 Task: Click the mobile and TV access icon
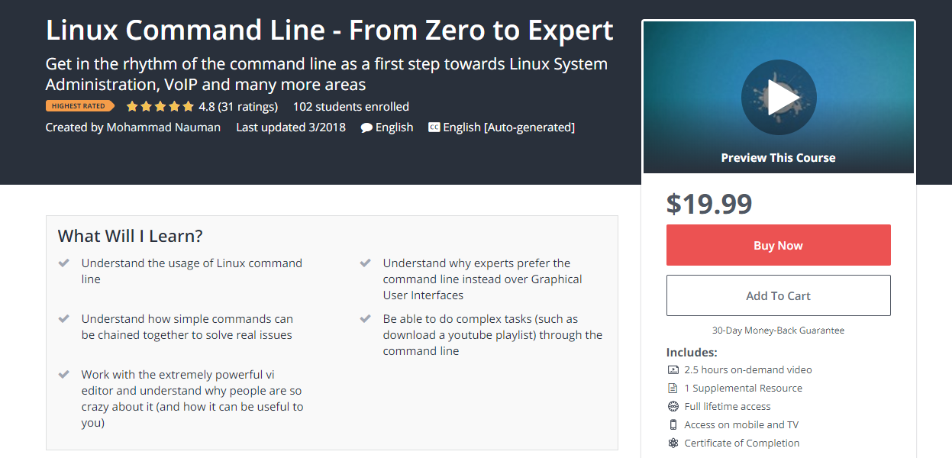click(x=673, y=424)
